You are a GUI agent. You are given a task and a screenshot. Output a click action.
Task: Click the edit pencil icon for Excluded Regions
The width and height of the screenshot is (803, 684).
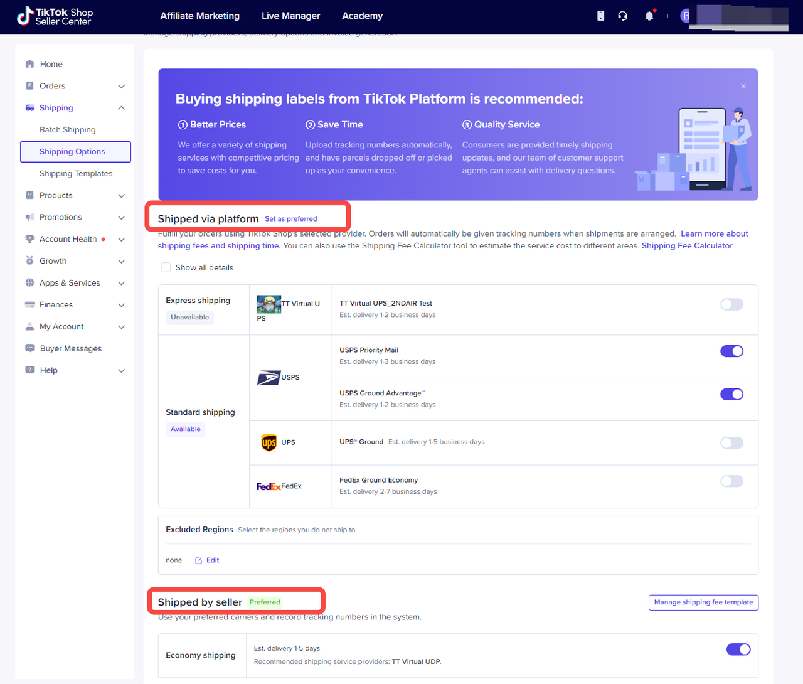click(199, 560)
